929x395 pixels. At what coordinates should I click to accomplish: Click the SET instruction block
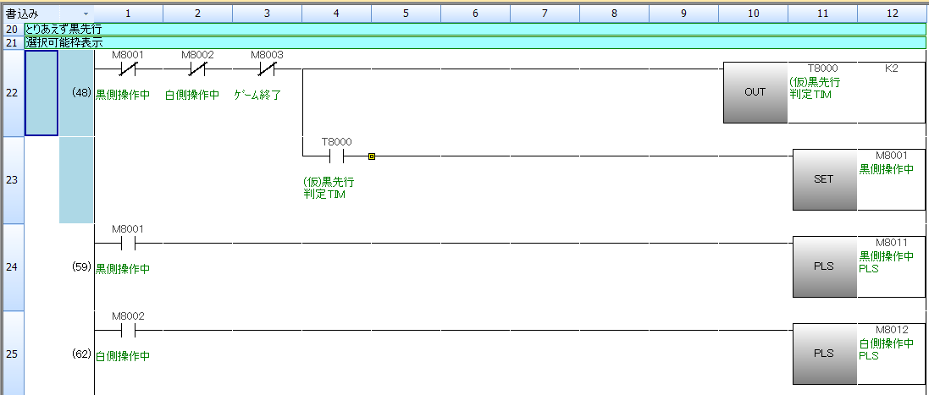824,179
